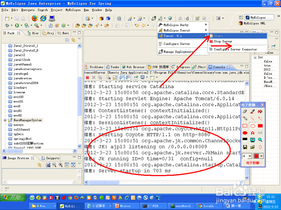The image size is (281, 210).
Task: Click the green Run button
Action: [17, 25]
